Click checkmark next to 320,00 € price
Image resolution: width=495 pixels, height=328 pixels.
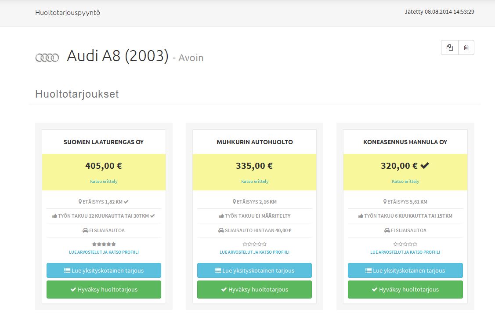424,166
